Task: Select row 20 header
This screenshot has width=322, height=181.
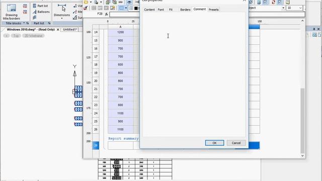Action: [96, 81]
